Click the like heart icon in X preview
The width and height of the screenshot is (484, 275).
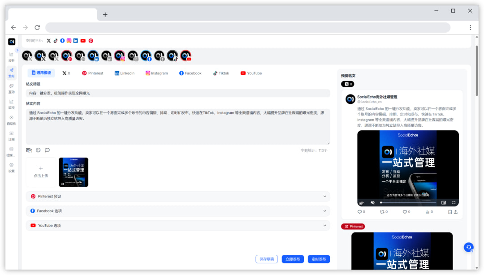405,212
